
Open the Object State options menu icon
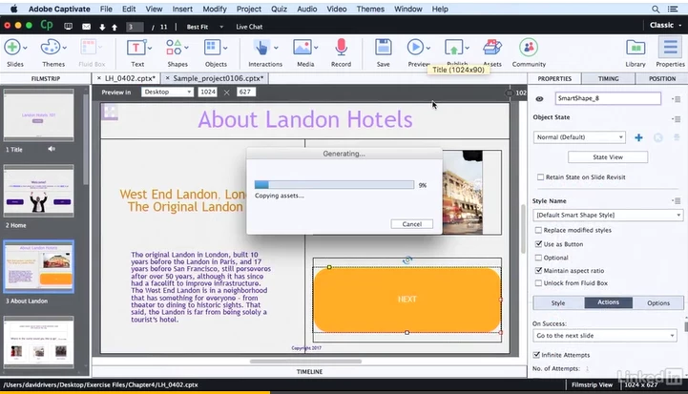coord(677,118)
